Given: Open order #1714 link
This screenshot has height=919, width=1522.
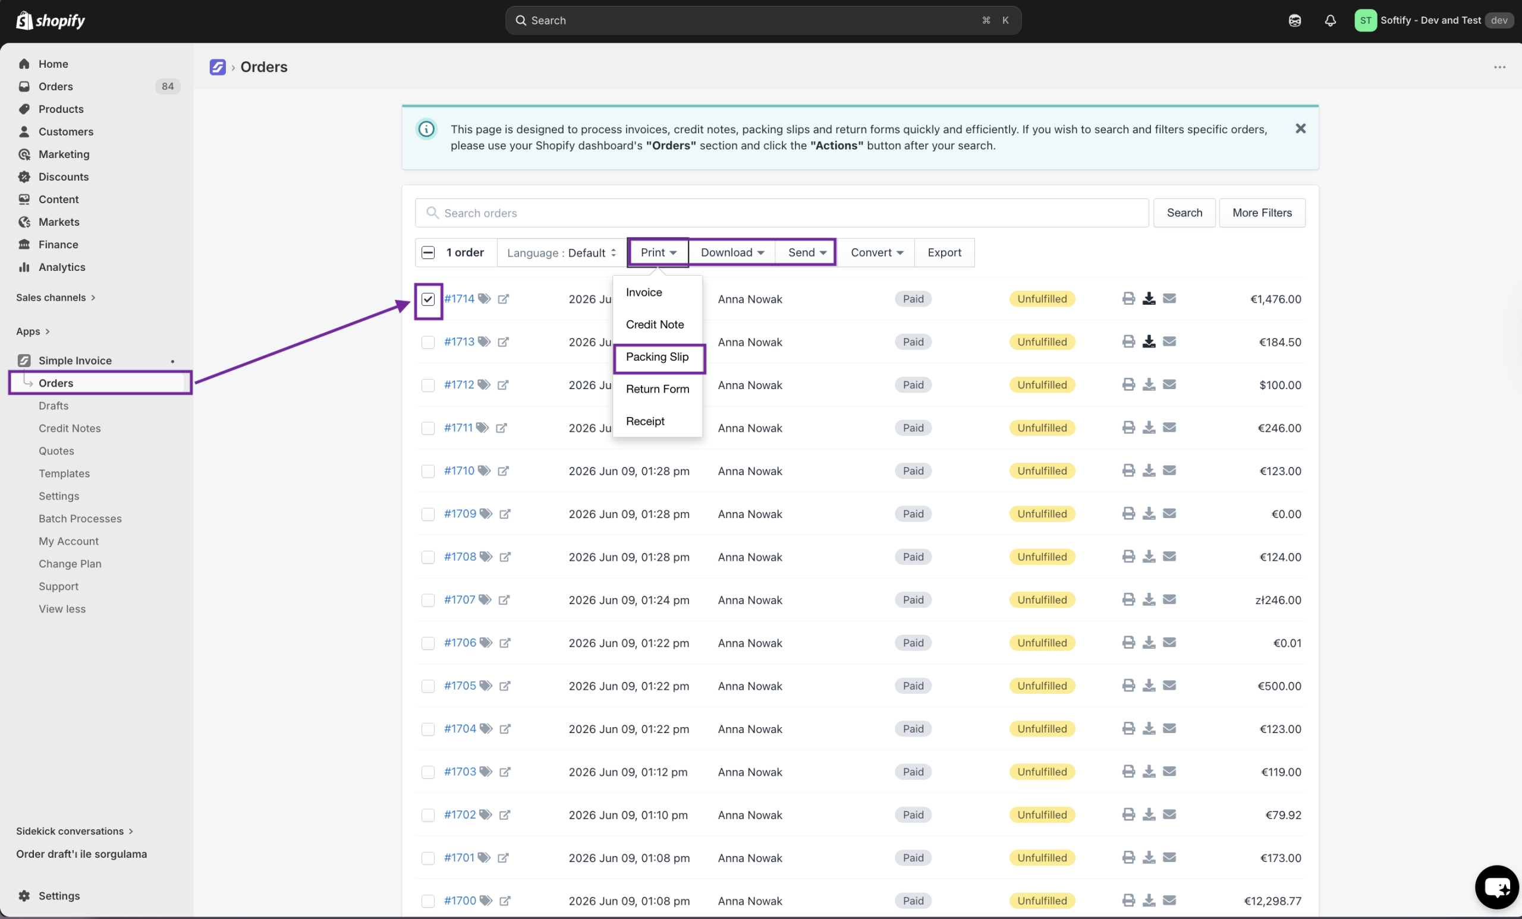Looking at the screenshot, I should point(459,299).
